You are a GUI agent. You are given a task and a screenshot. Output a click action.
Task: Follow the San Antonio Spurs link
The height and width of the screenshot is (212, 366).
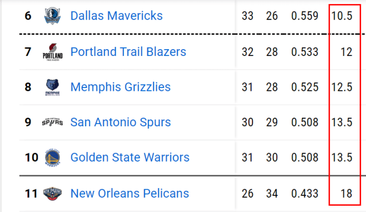point(120,122)
